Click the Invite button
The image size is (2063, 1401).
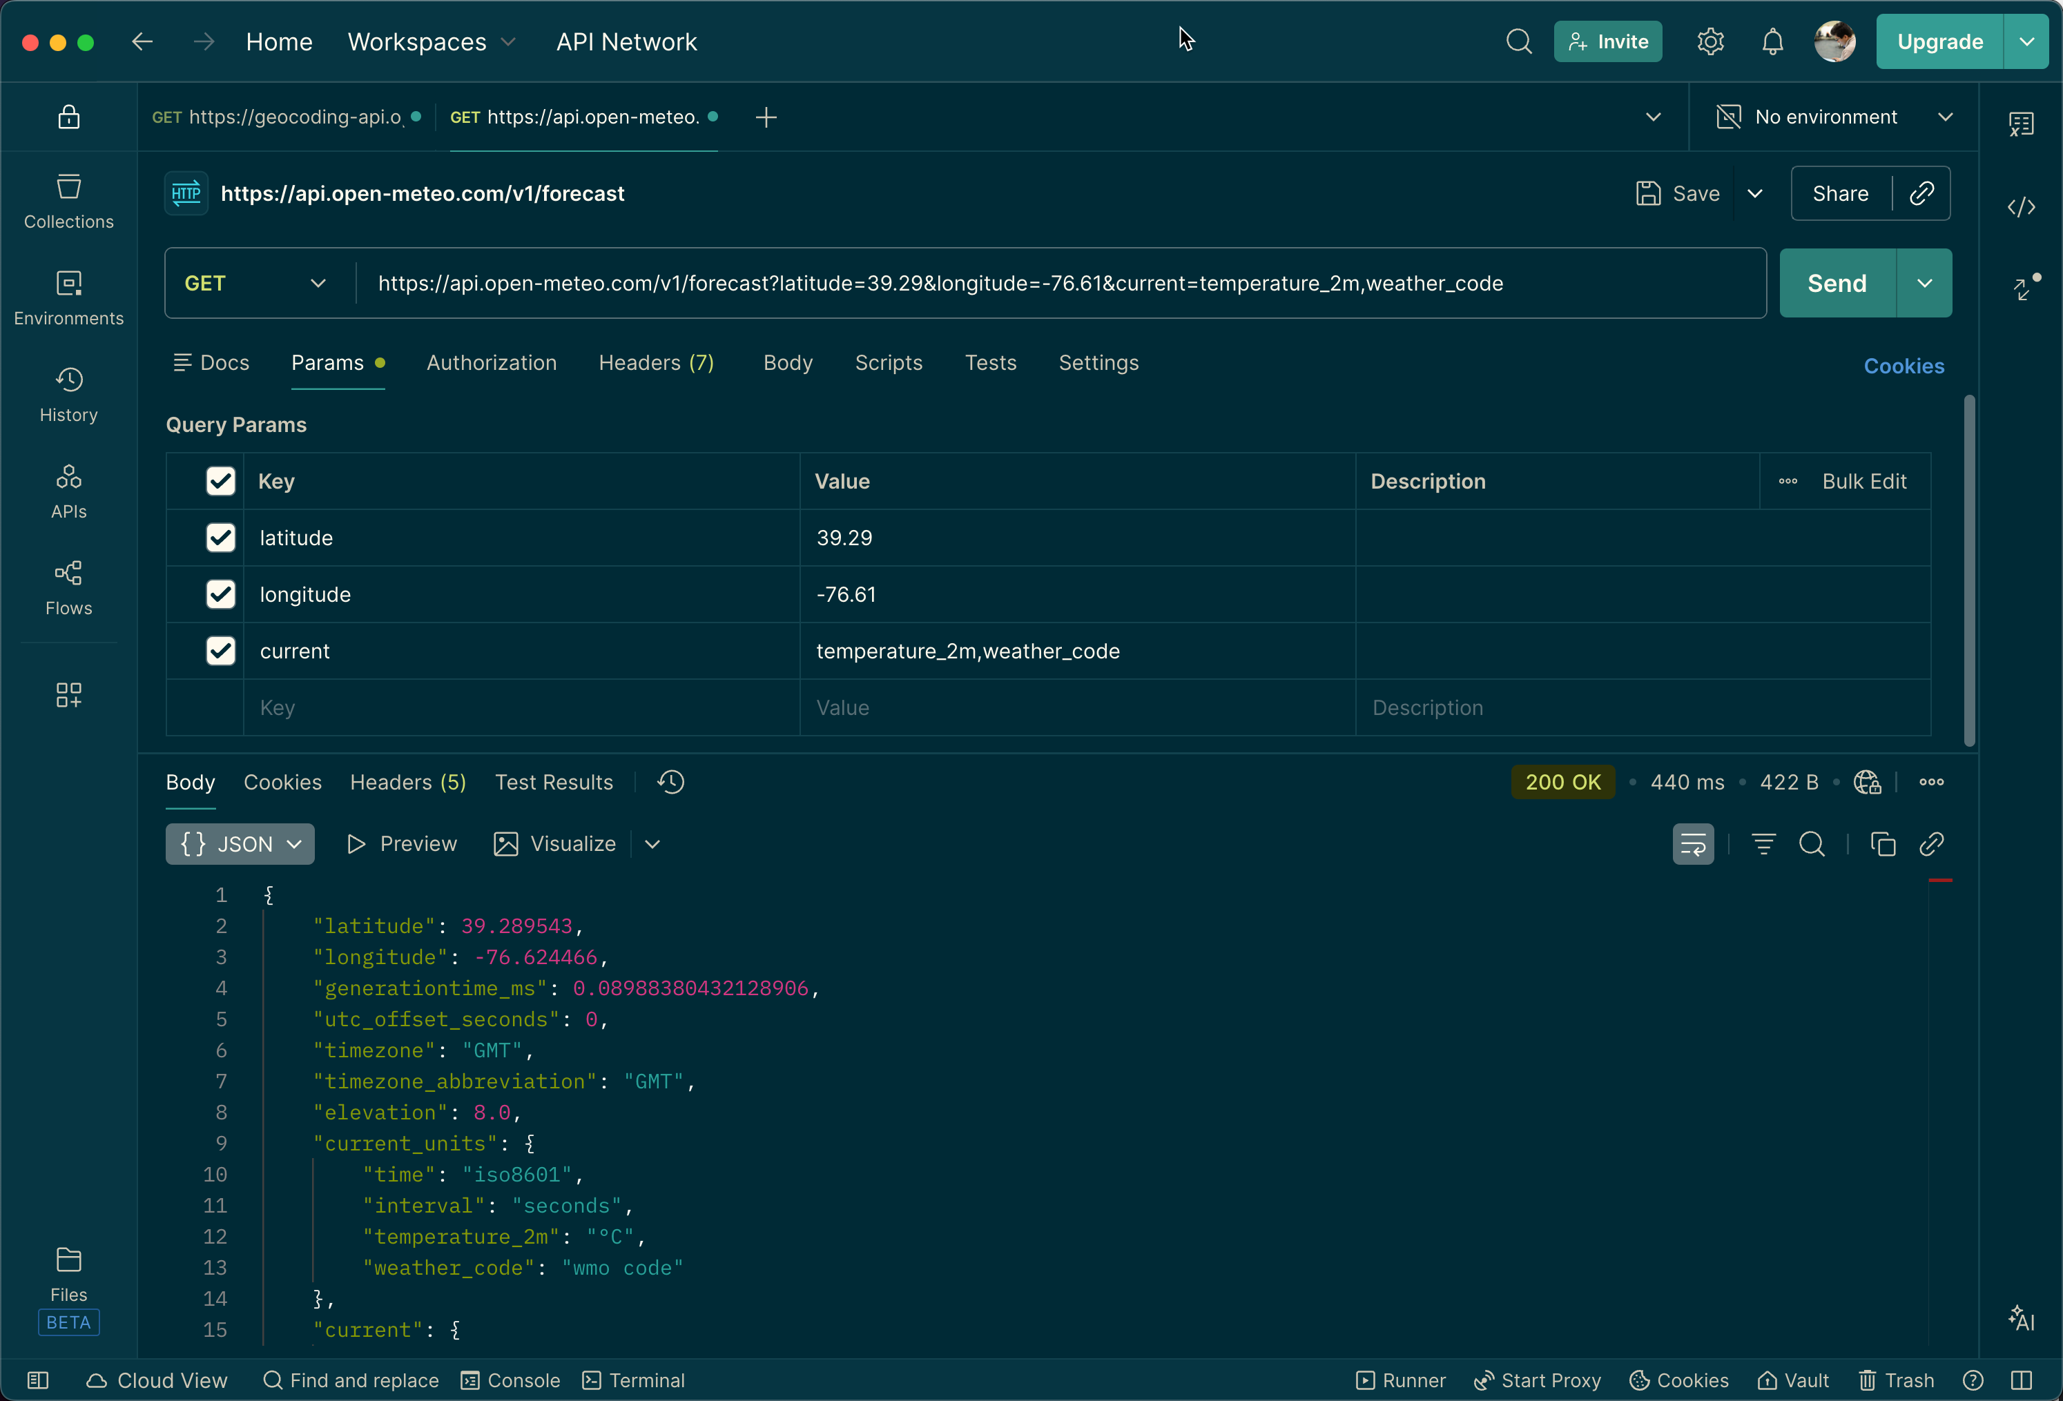tap(1607, 41)
